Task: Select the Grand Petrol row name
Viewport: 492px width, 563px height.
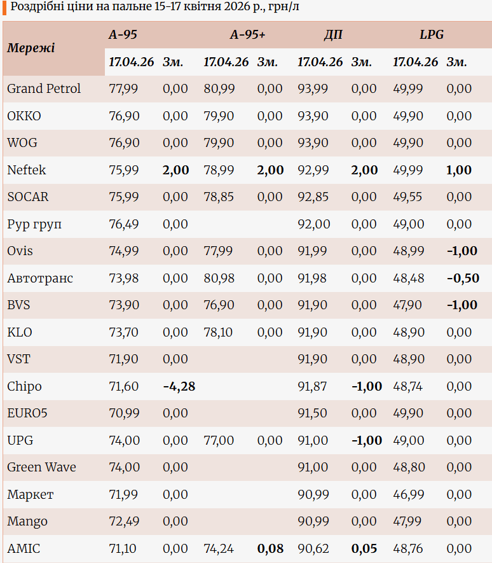Action: click(x=44, y=89)
